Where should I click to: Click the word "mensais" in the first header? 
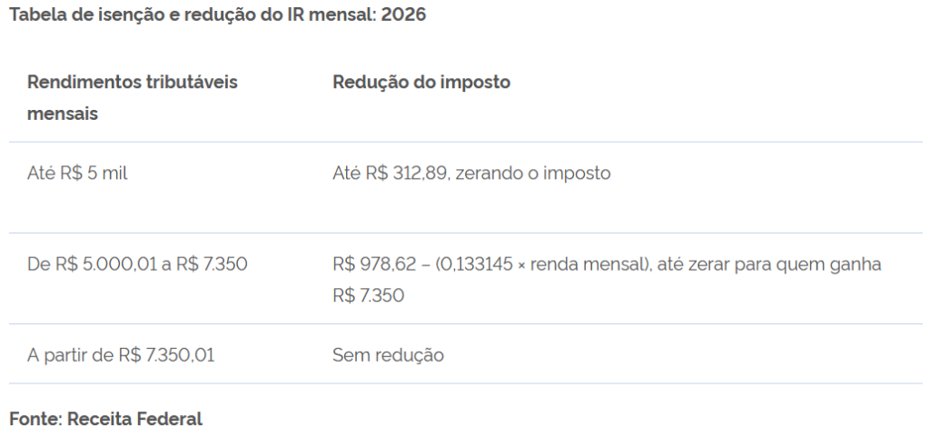(63, 114)
